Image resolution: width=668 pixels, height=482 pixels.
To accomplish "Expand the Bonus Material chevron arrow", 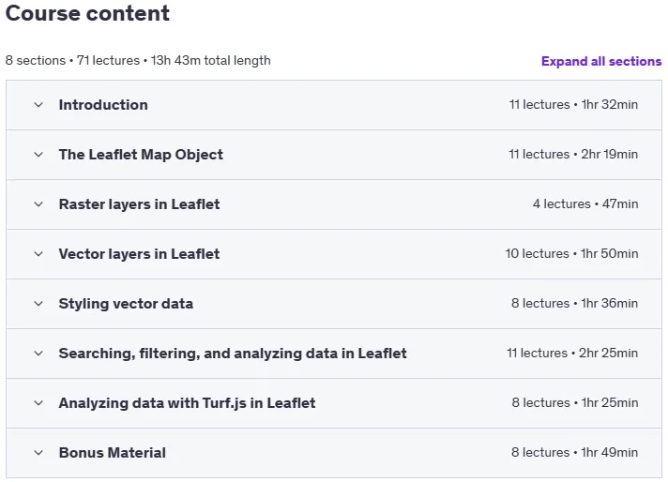I will pyautogui.click(x=38, y=453).
